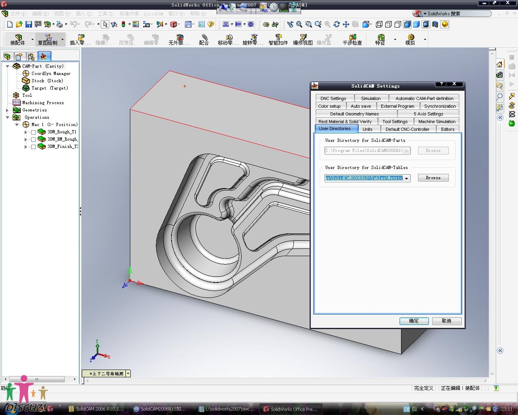Click the Rotate View icon
This screenshot has height=415, width=518.
pos(337,24)
